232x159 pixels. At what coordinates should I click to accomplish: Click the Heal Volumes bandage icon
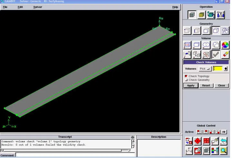(x=206, y=54)
